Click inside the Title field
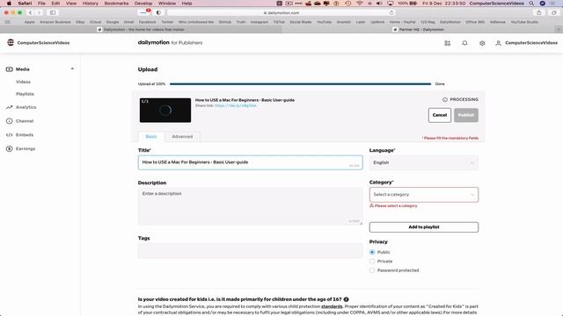 [250, 162]
